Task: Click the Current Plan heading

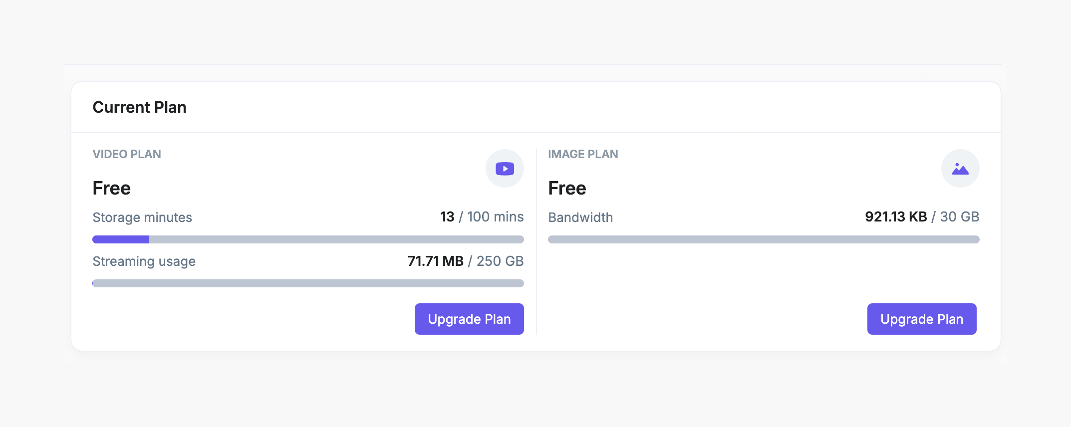Action: point(139,107)
